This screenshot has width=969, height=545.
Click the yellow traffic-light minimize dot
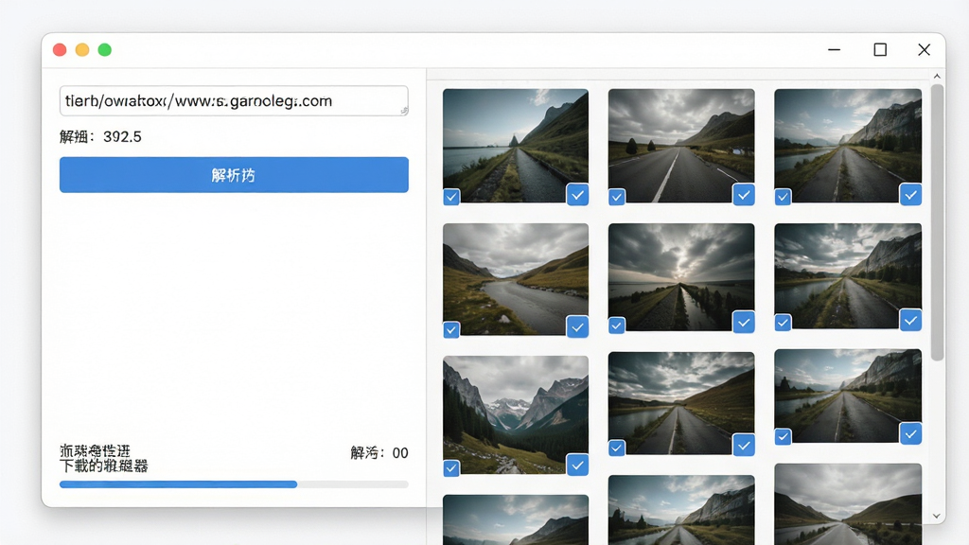pos(82,50)
